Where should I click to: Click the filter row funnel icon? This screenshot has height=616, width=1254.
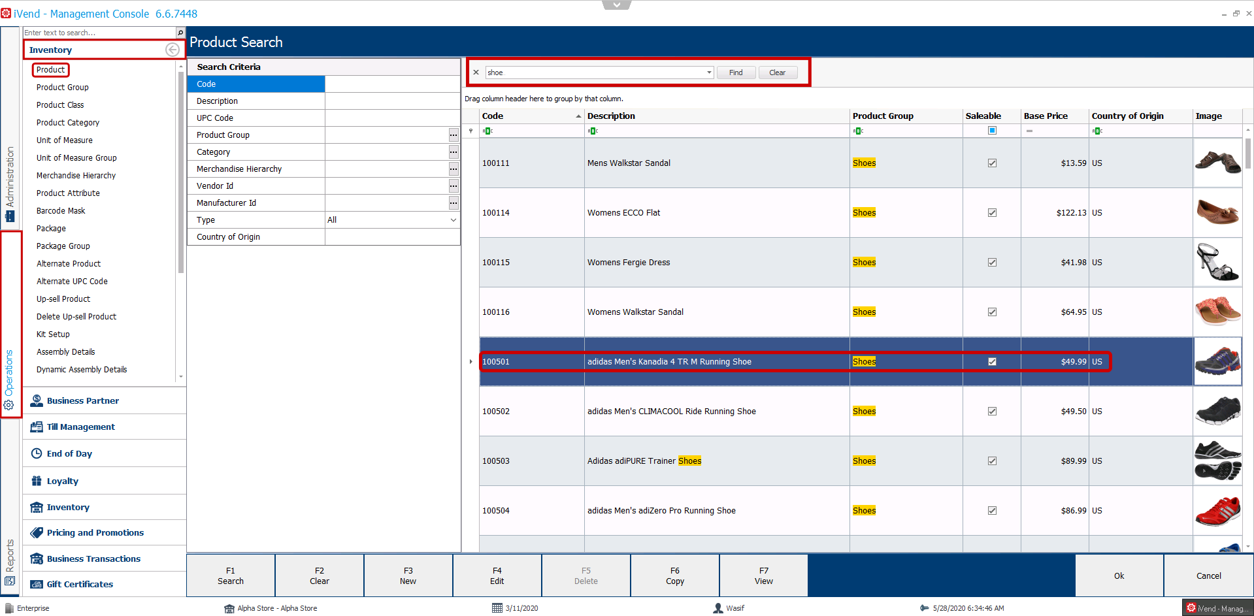(x=470, y=131)
